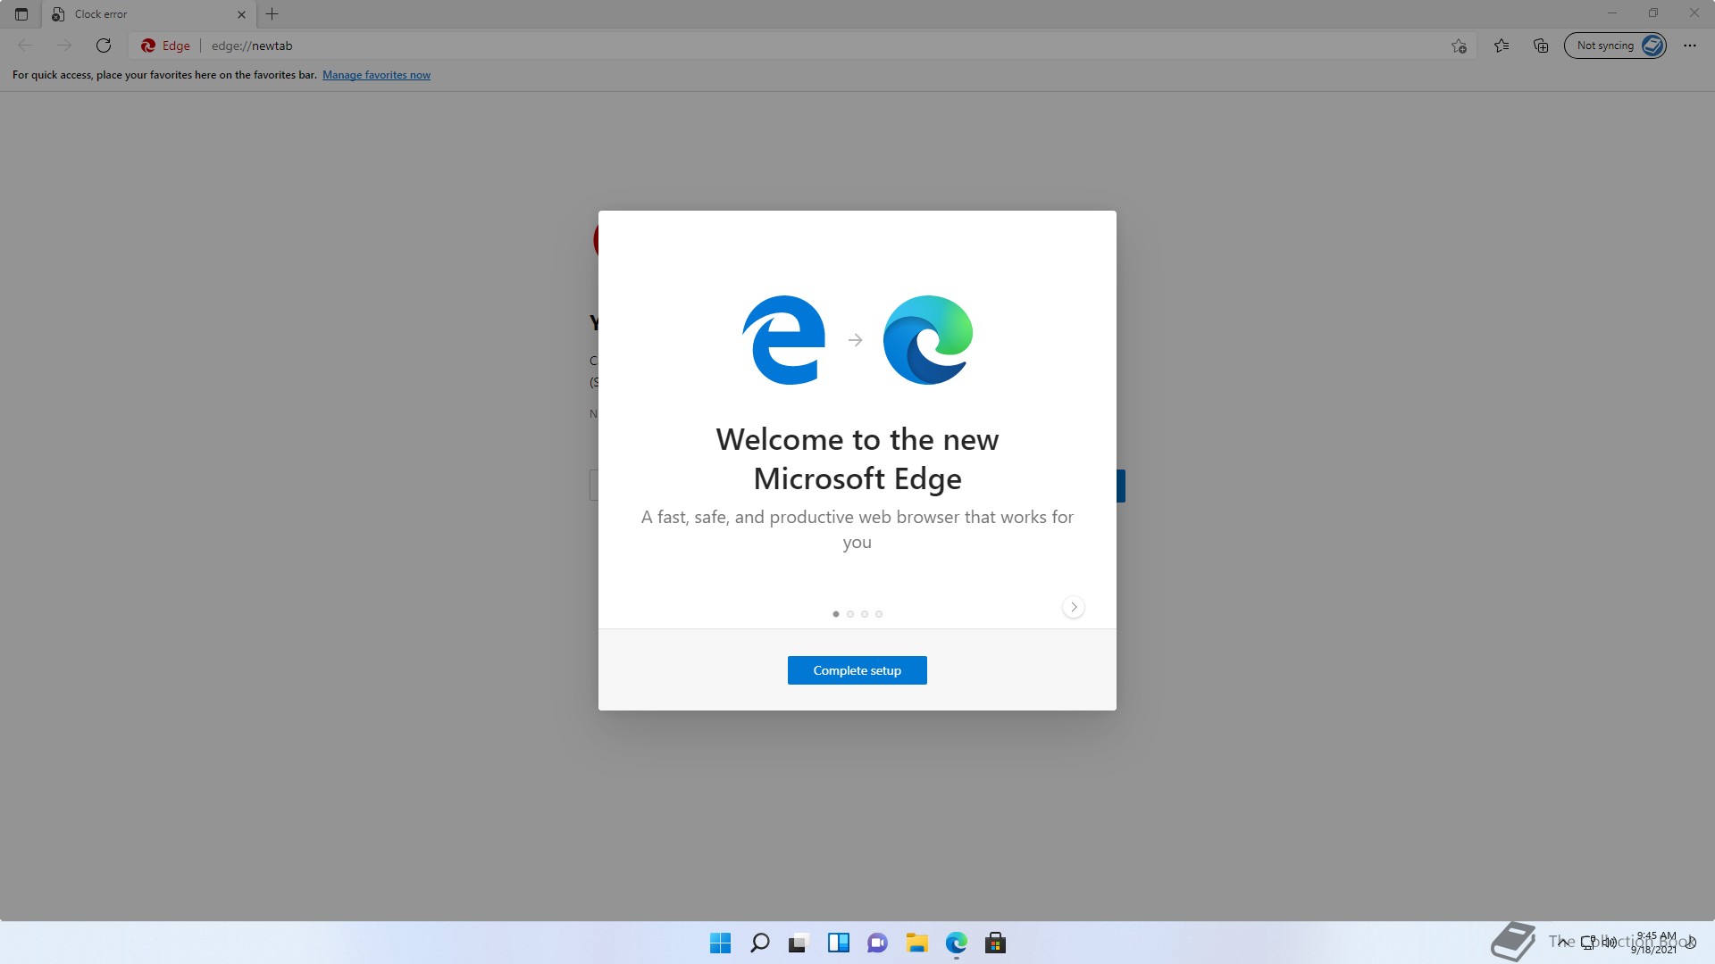Image resolution: width=1715 pixels, height=964 pixels.
Task: Add this page to favorites star icon
Action: click(x=1459, y=46)
